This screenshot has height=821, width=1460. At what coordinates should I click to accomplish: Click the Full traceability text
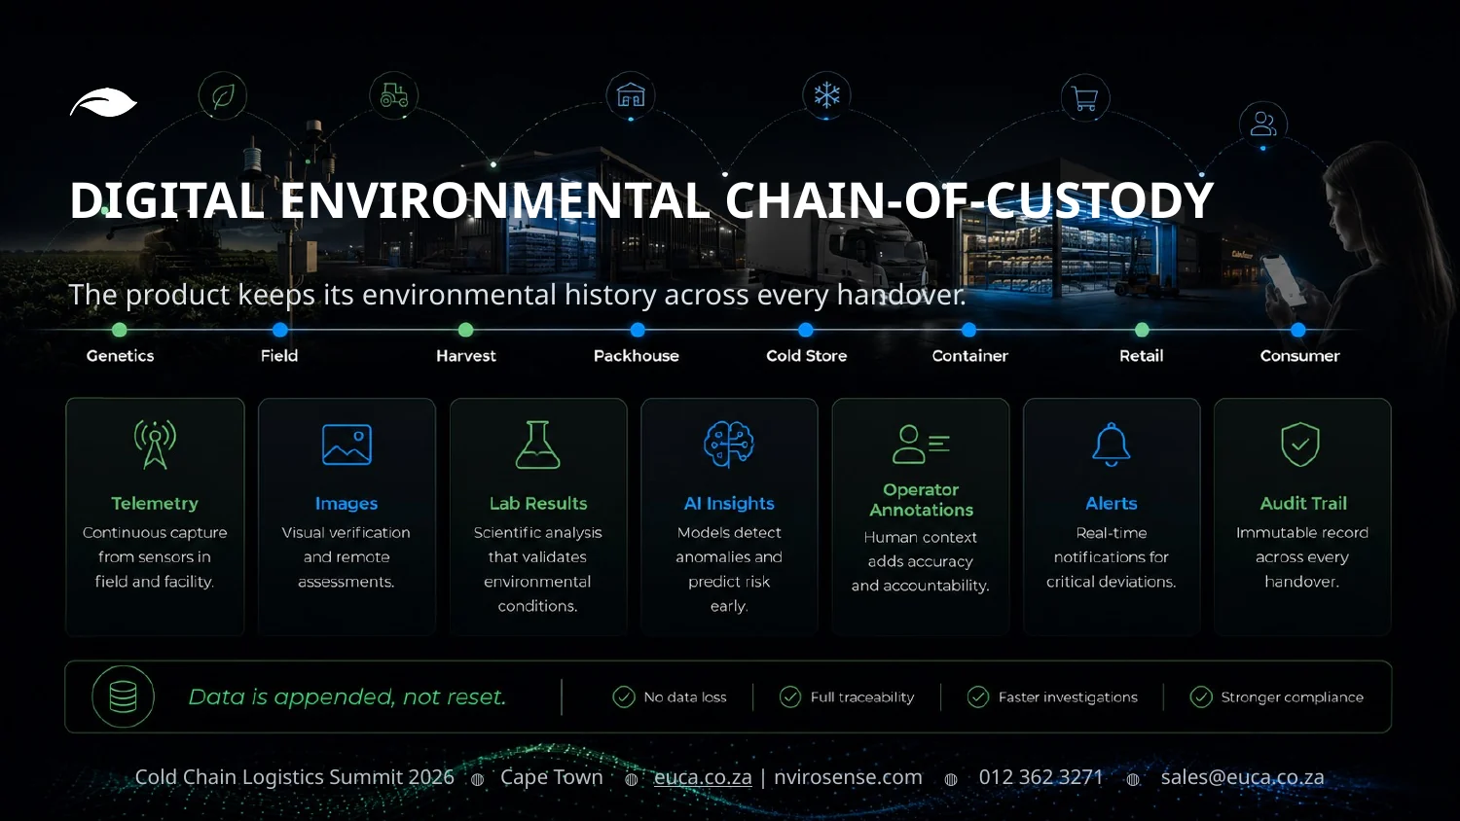[862, 697]
